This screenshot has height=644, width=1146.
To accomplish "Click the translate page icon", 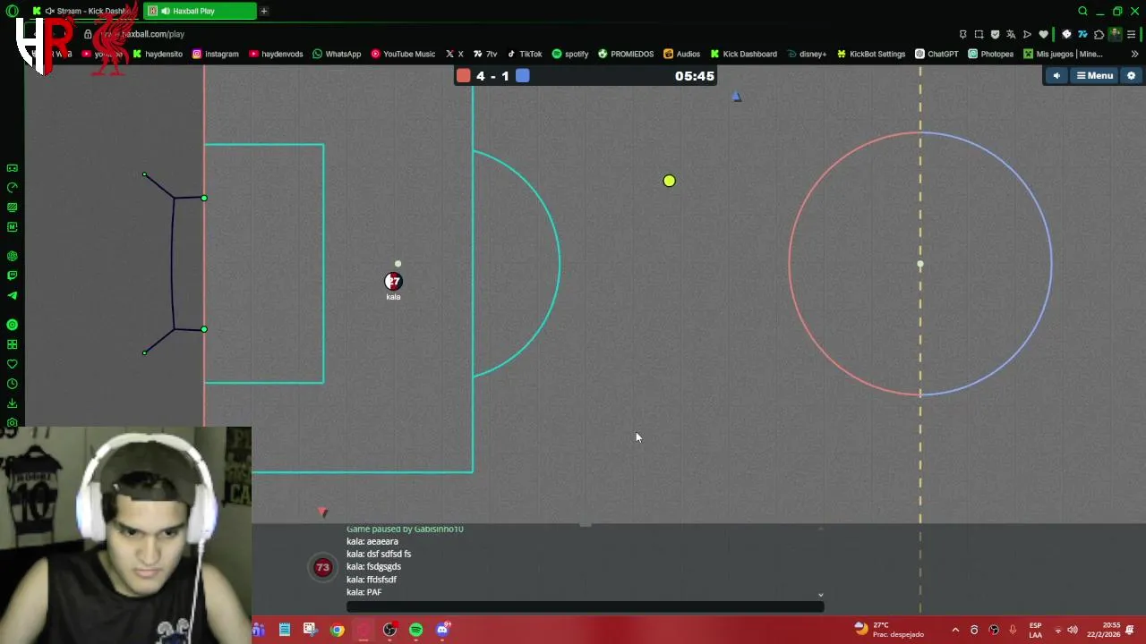I will (1011, 34).
